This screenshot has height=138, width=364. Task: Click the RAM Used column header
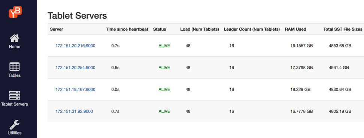coord(295,29)
